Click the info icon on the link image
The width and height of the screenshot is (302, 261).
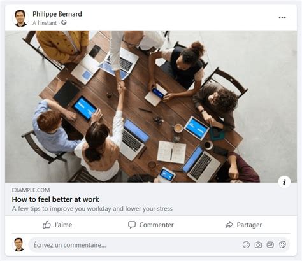[x=284, y=182]
